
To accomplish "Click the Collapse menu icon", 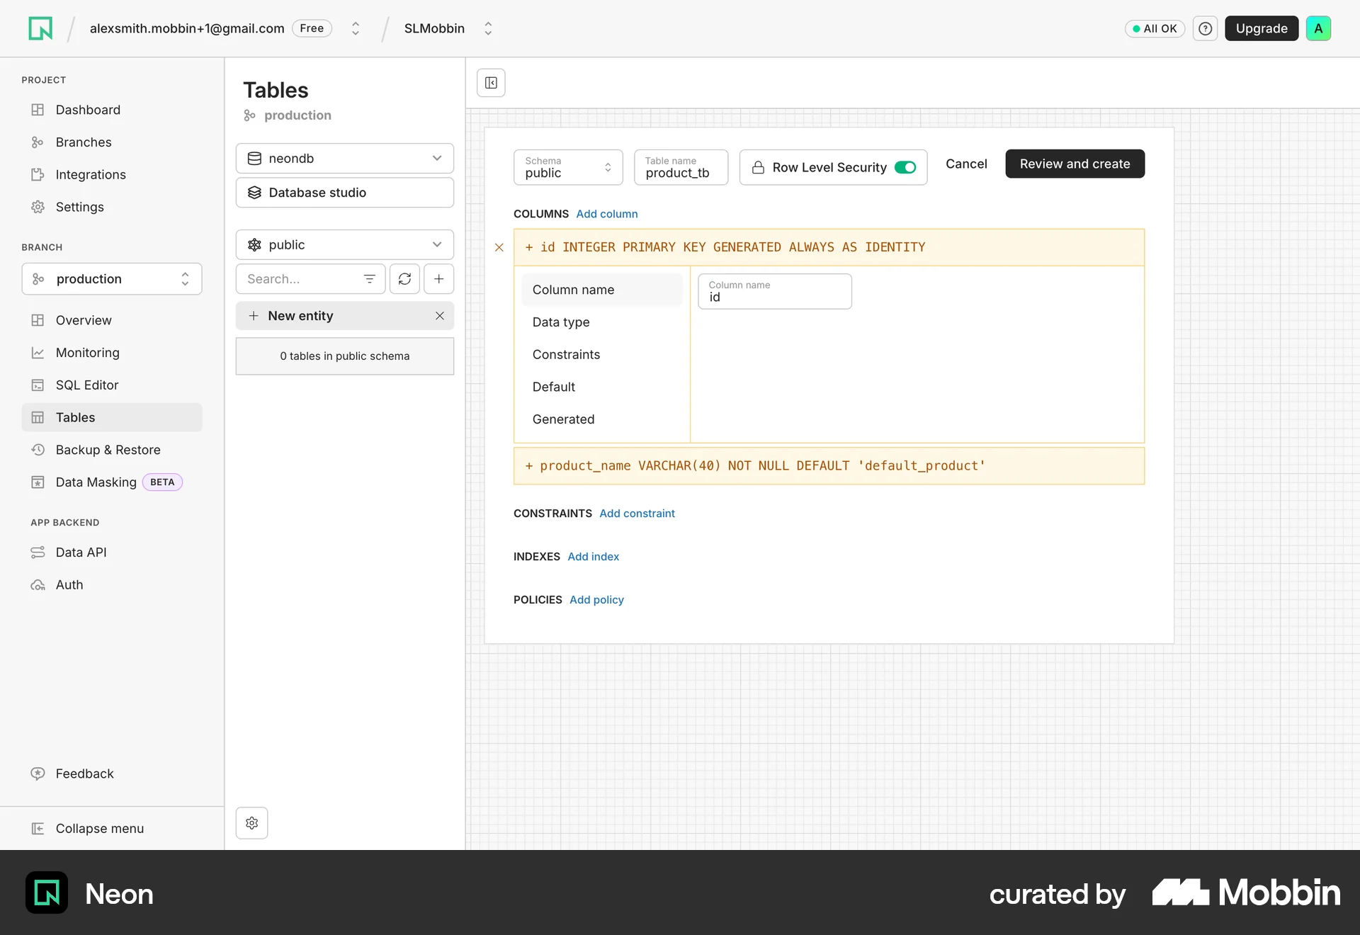I will point(38,829).
